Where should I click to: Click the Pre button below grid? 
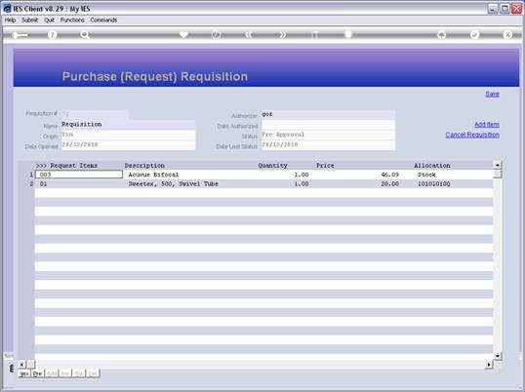click(37, 373)
